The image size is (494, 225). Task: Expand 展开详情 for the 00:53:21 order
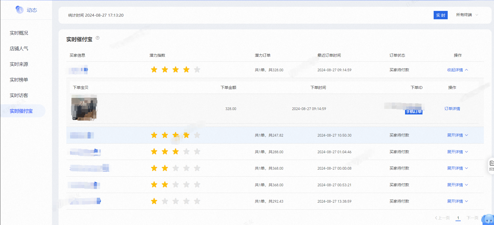click(458, 185)
